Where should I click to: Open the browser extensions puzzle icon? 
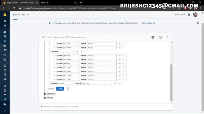(190, 8)
